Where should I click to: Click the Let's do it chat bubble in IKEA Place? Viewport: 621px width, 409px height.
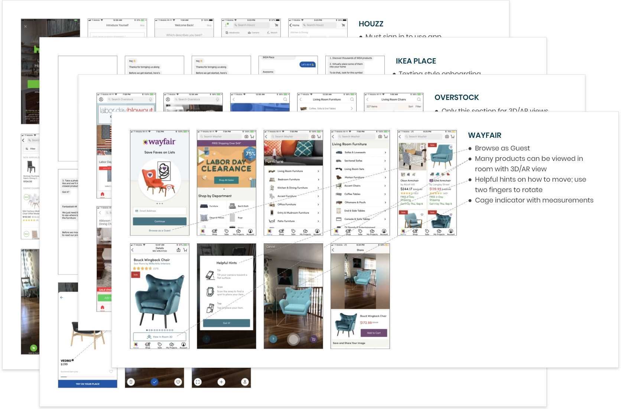coord(308,65)
